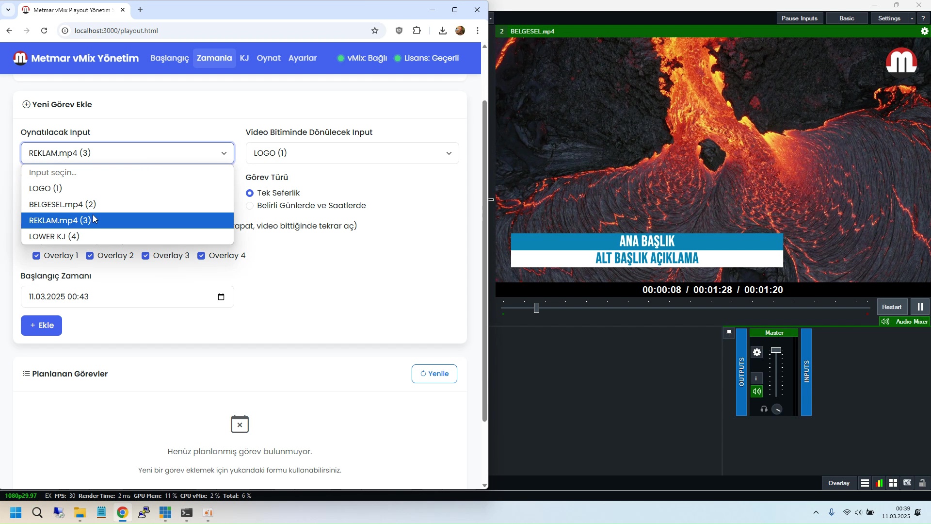Open Windows taskbar search

(x=37, y=513)
